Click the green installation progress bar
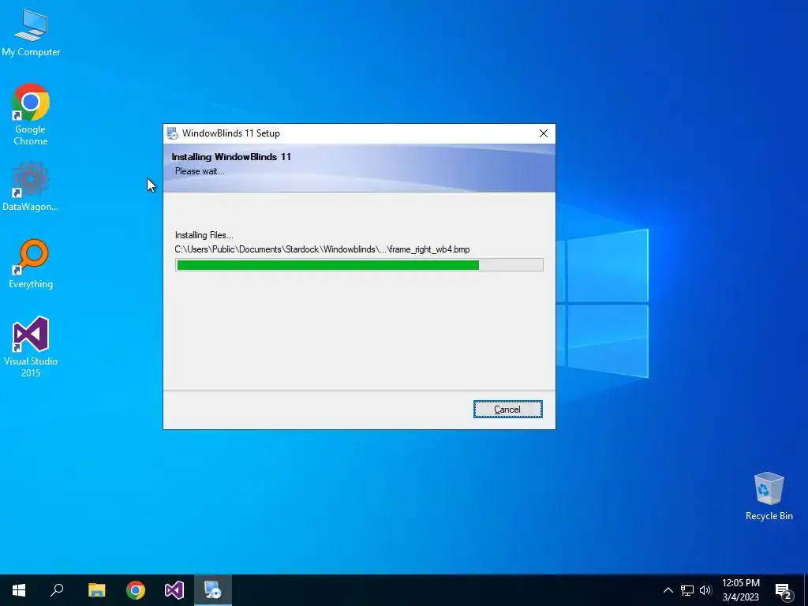This screenshot has width=808, height=606. click(x=359, y=265)
